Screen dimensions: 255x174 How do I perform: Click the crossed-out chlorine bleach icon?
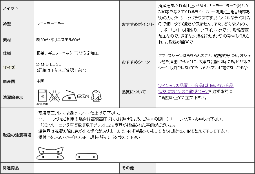point(54,96)
